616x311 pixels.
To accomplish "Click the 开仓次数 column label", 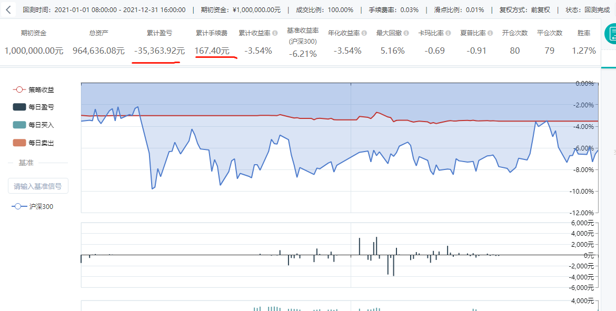I will [514, 33].
